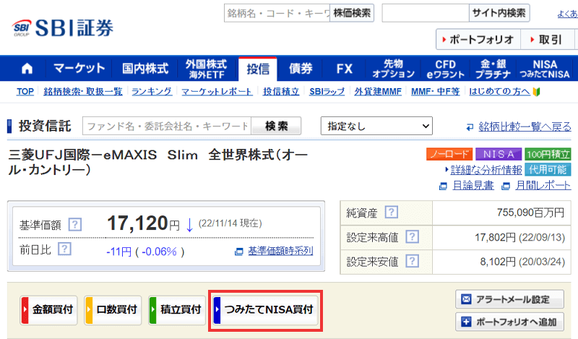Viewport: 578px width, 339px height.
Task: Open the 先物オプション menu
Action: (x=393, y=69)
